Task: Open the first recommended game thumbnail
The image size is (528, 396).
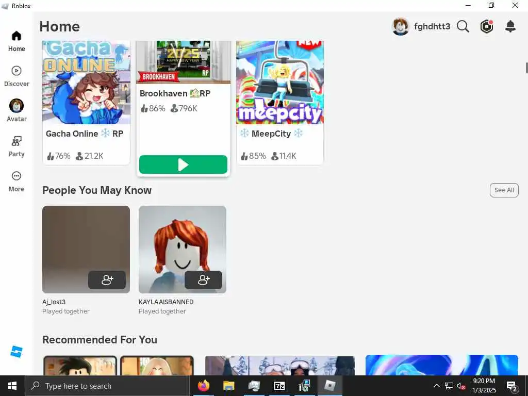Action: point(119,366)
